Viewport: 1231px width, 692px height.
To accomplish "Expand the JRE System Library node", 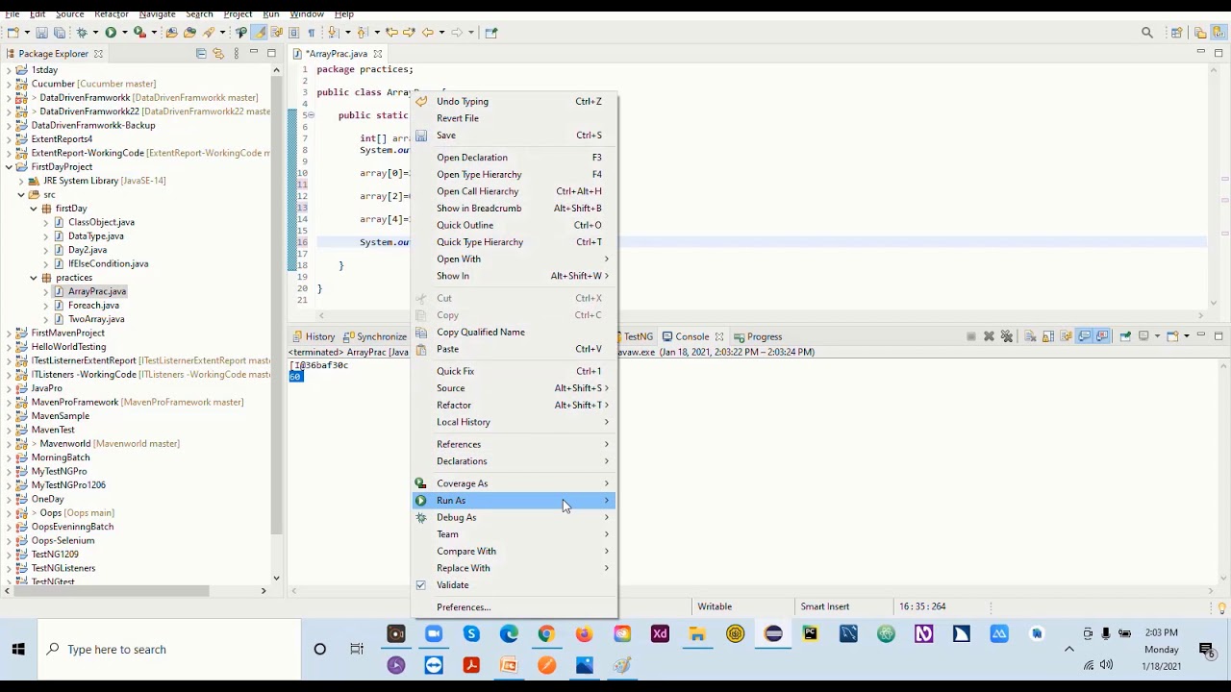I will (x=21, y=181).
